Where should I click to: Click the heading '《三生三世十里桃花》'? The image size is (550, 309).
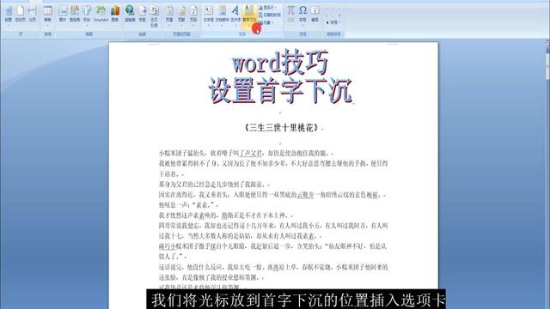point(282,128)
